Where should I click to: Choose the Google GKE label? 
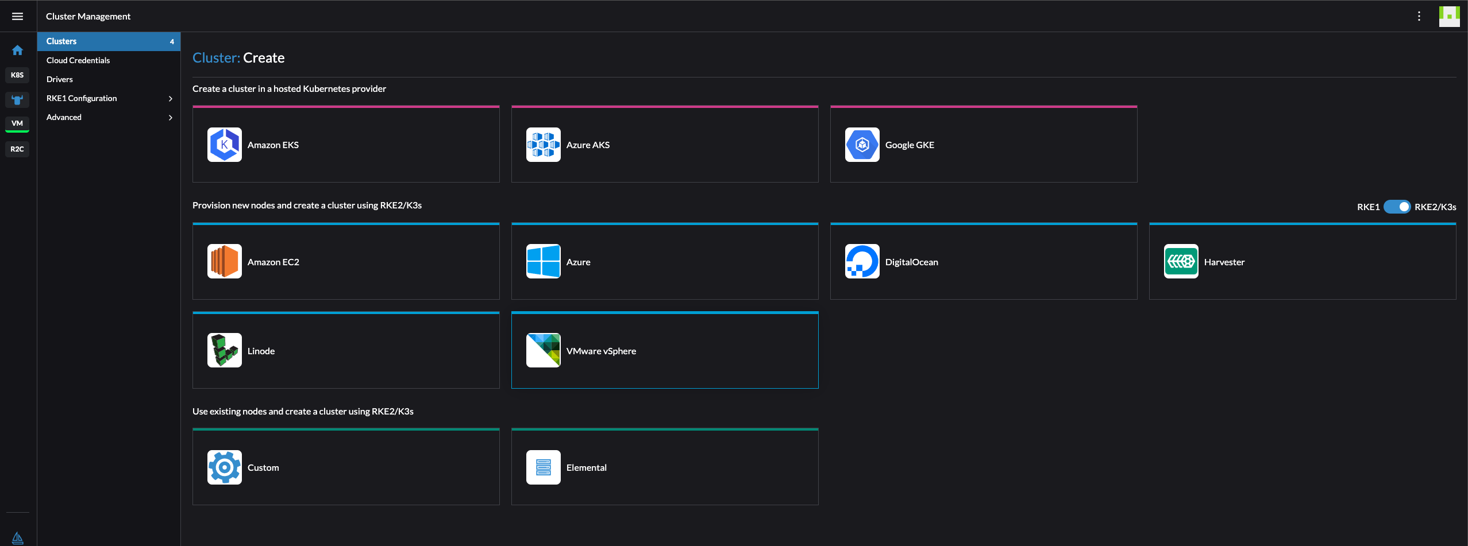[x=910, y=145]
